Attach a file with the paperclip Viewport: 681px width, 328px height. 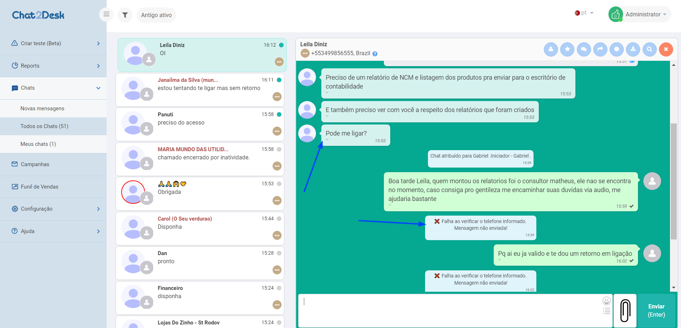625,310
